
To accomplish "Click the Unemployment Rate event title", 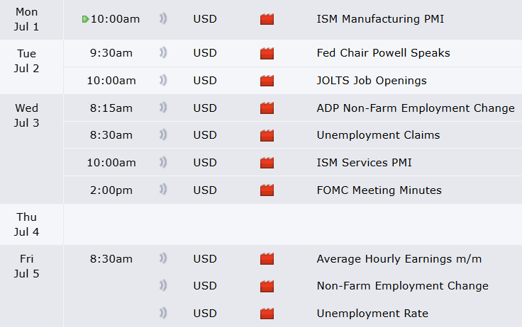I will (x=372, y=314).
